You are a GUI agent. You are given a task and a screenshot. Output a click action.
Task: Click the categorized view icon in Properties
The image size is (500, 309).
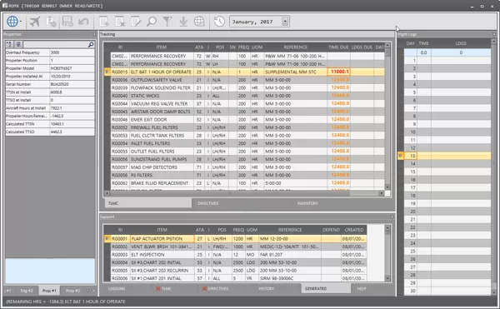click(18, 44)
